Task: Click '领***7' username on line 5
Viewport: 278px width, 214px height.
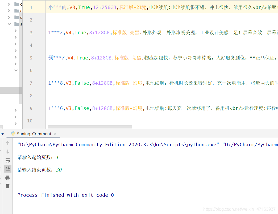Action: (x=56, y=58)
